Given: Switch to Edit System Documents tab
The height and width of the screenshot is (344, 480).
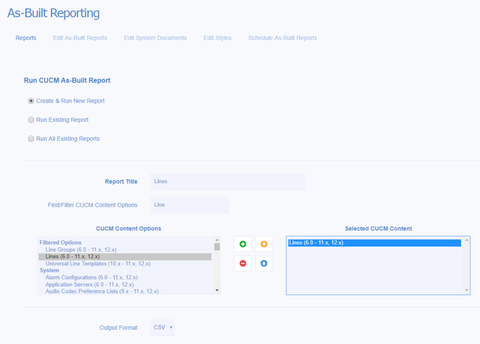Looking at the screenshot, I should click(155, 38).
